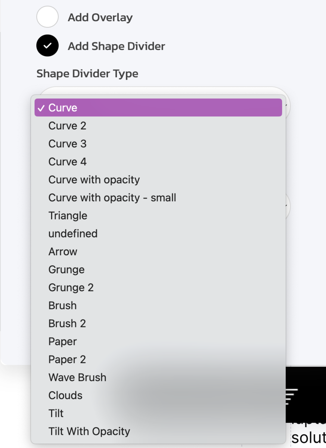Image resolution: width=326 pixels, height=448 pixels.
Task: Select the "Tilt" shape divider
Action: tap(56, 413)
